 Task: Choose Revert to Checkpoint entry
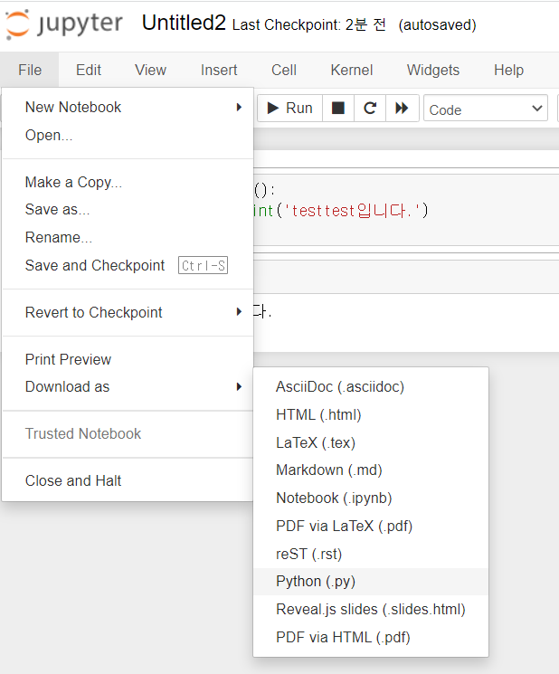tap(128, 312)
